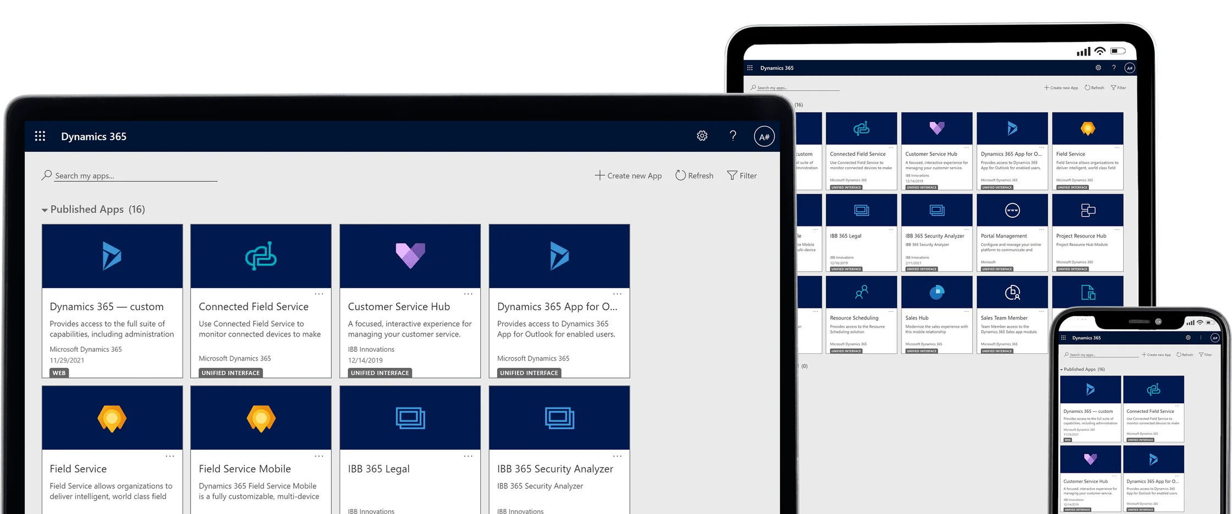Click the app launcher waffle on the phone
This screenshot has width=1232, height=514.
click(x=1063, y=338)
